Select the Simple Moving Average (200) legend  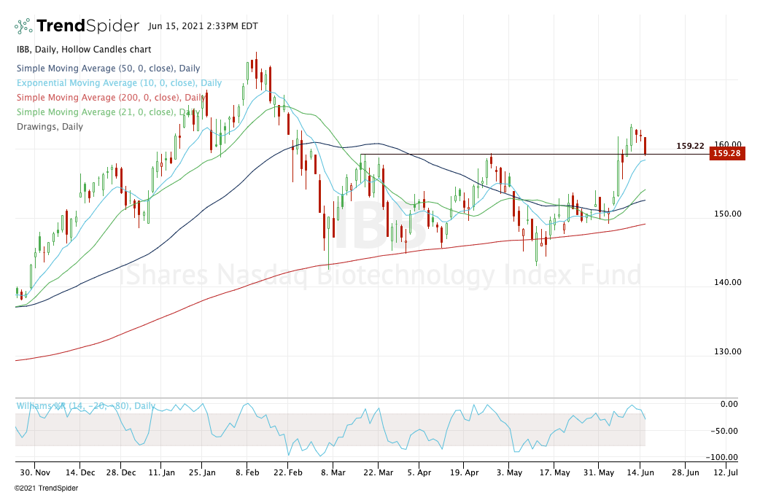point(111,98)
